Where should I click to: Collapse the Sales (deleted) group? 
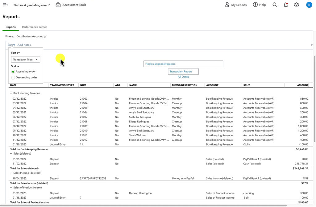pyautogui.click(x=11, y=153)
